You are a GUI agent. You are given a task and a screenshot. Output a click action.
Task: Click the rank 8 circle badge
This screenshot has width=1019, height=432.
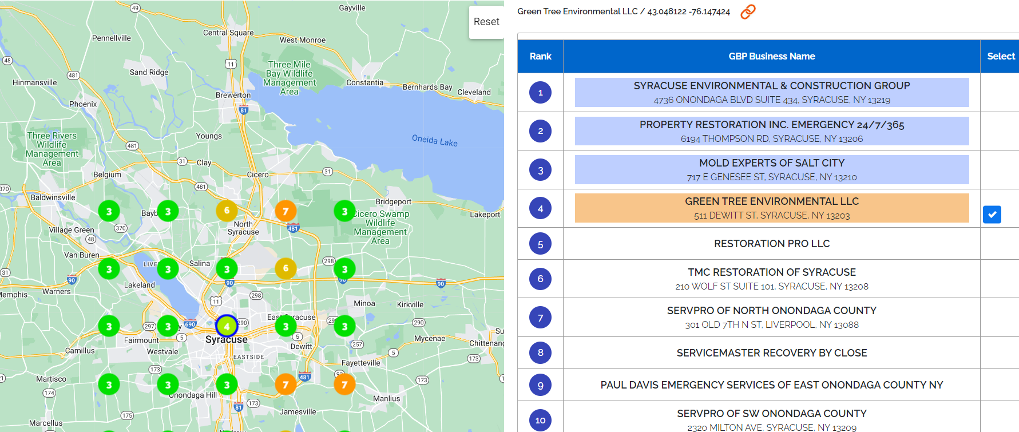[x=540, y=352]
